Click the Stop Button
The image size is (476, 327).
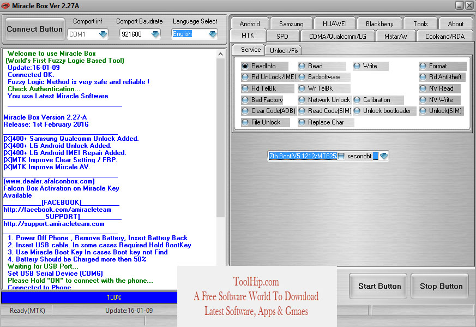441,286
